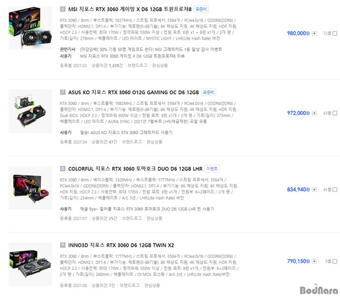Expand price list for 790,150원 INNO3D card
This screenshot has width=340, height=296.
[x=314, y=261]
